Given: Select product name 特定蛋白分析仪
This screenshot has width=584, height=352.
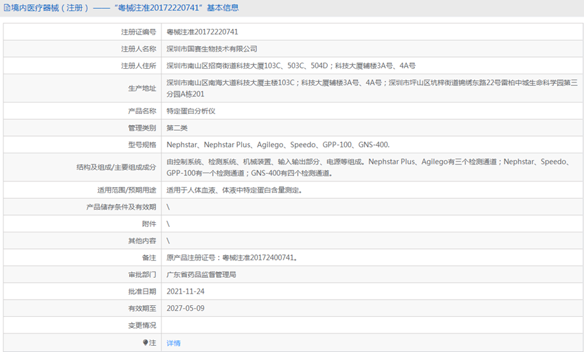Looking at the screenshot, I should (x=191, y=111).
